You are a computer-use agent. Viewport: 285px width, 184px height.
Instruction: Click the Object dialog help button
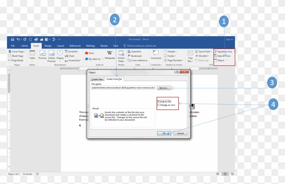[x=177, y=72]
